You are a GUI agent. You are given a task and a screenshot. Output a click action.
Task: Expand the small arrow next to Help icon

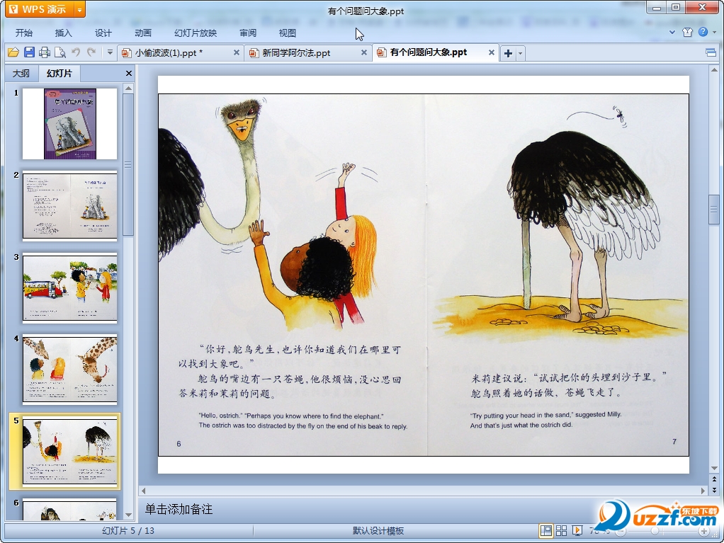click(x=714, y=33)
